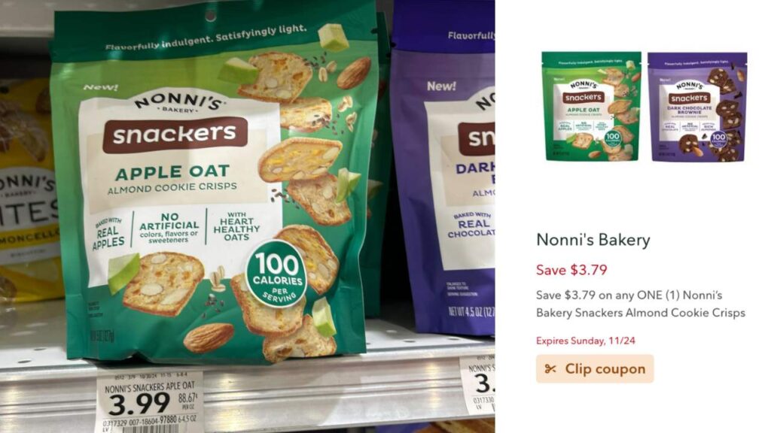Click the scissors icon on Clip coupon
The image size is (771, 433).
click(550, 368)
